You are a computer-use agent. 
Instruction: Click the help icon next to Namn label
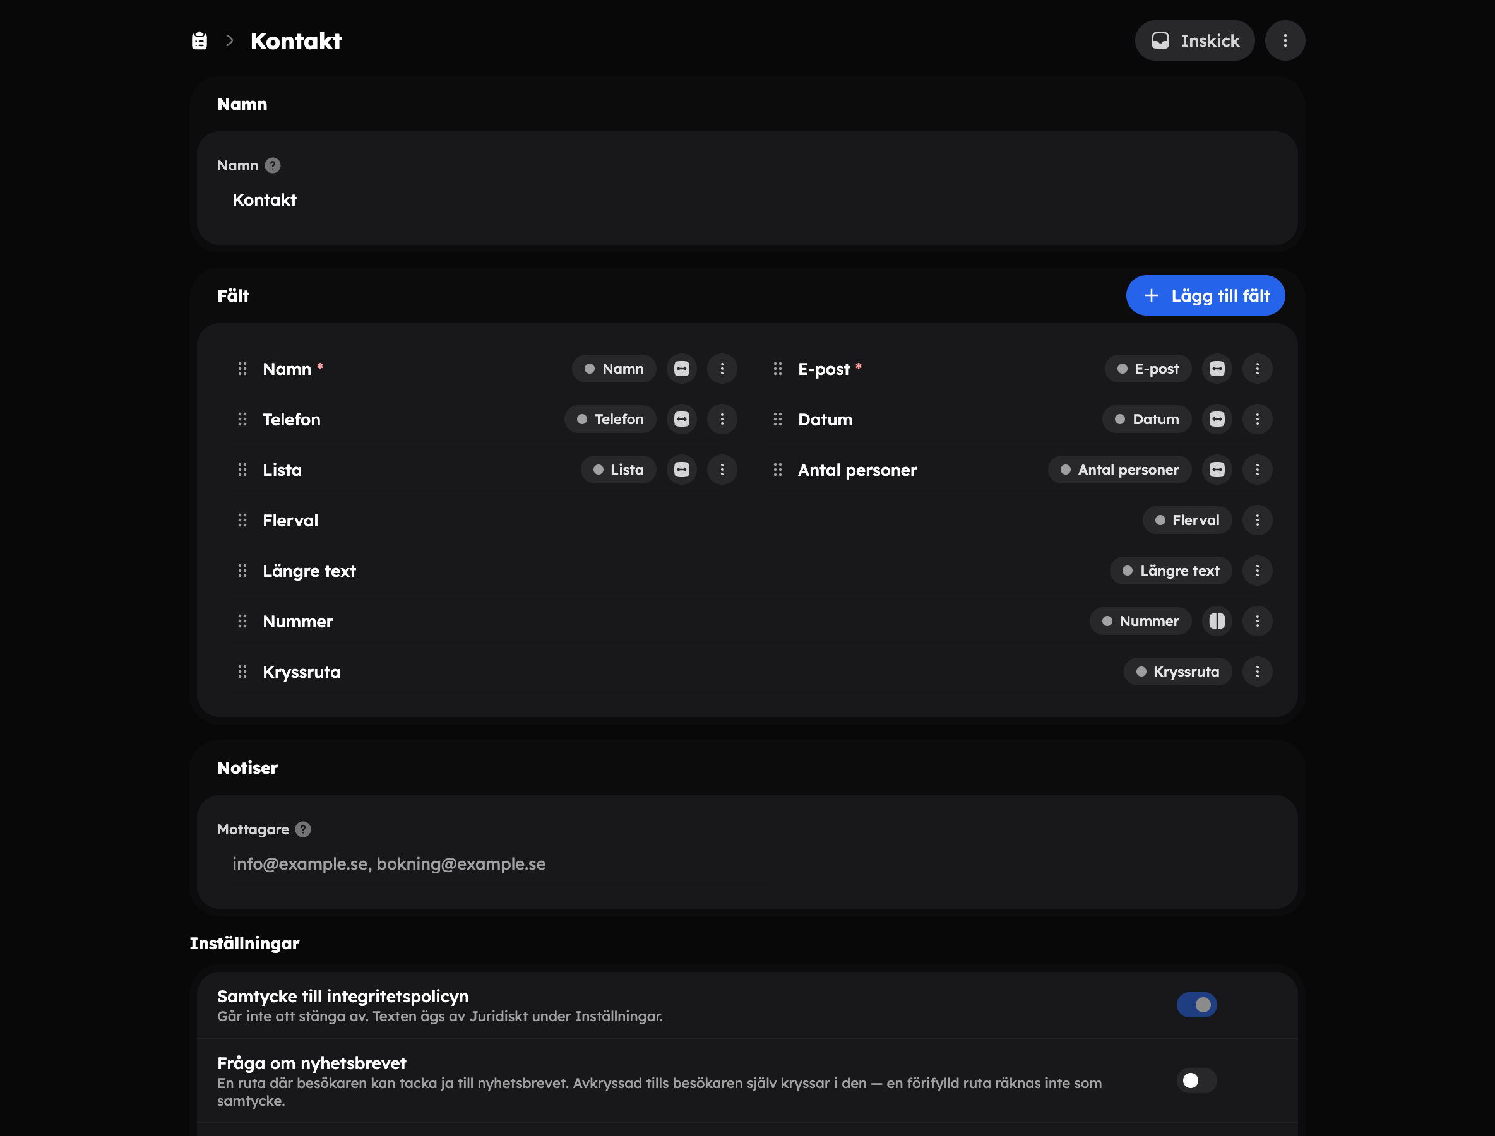(x=273, y=165)
